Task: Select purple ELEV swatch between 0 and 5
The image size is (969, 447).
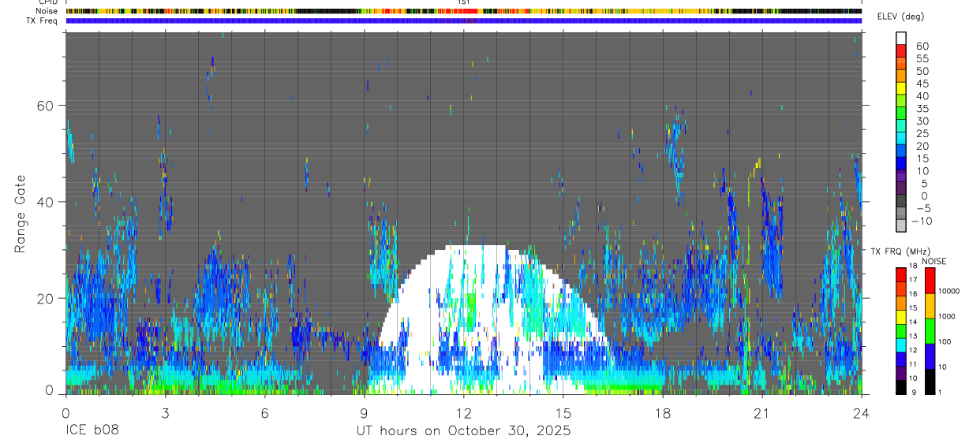Action: click(901, 188)
